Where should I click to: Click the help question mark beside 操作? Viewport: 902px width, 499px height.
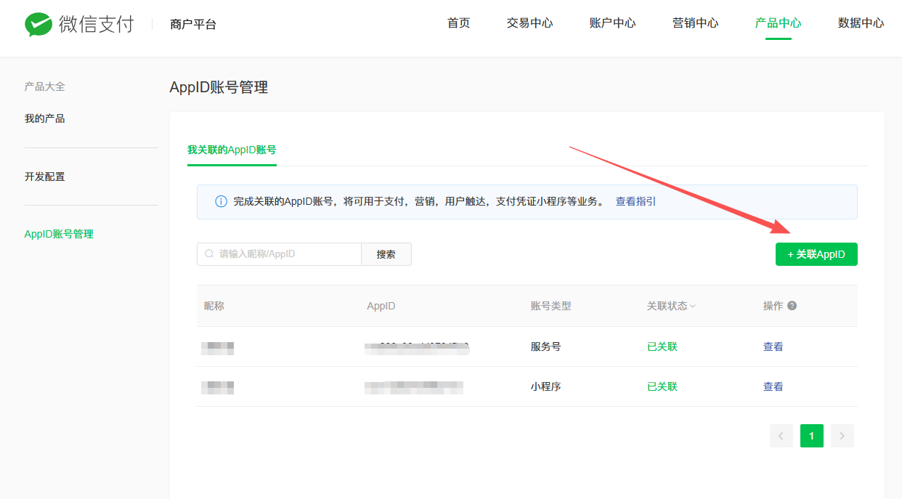point(792,306)
